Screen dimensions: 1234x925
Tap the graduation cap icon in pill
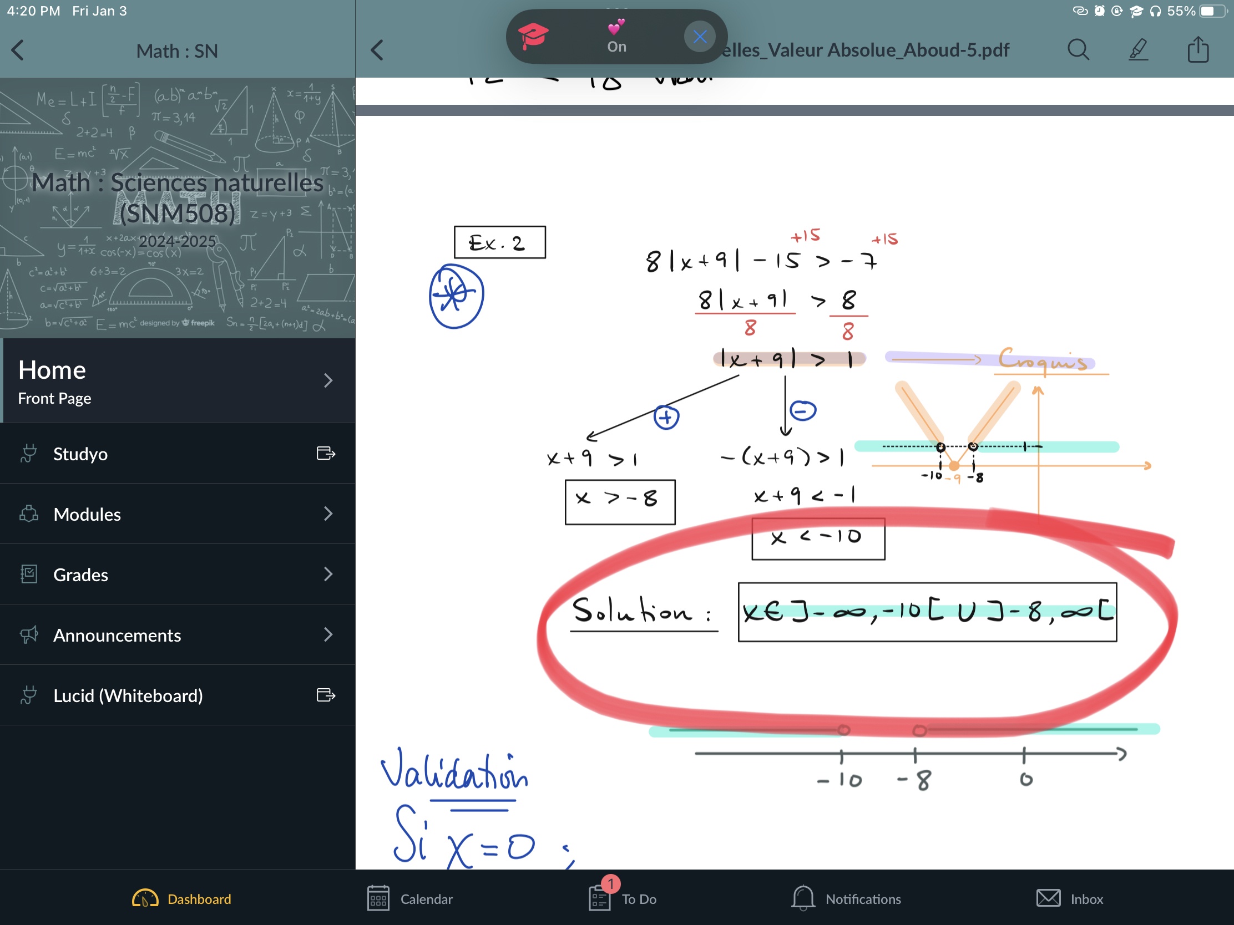pos(533,36)
